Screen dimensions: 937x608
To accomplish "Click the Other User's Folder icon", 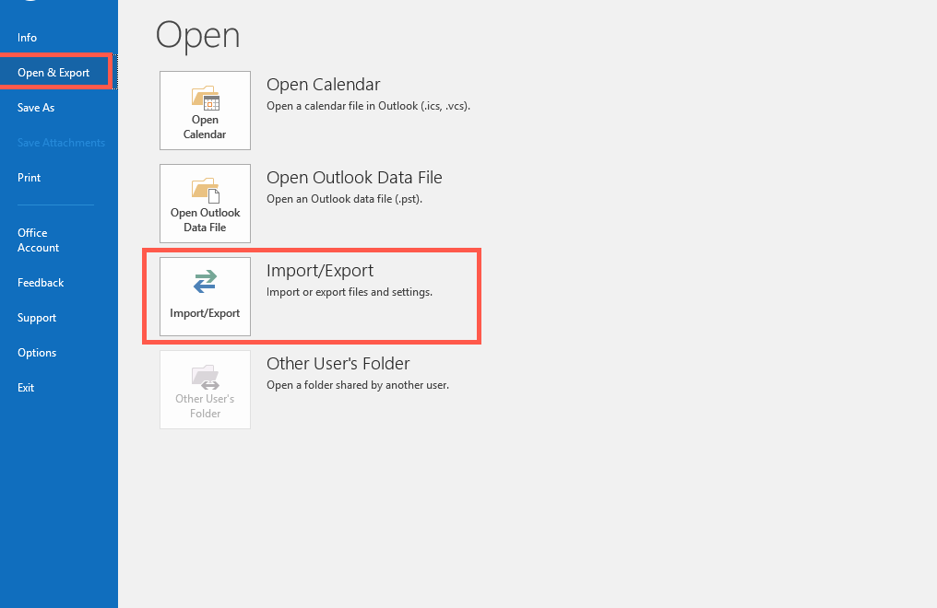I will point(205,389).
